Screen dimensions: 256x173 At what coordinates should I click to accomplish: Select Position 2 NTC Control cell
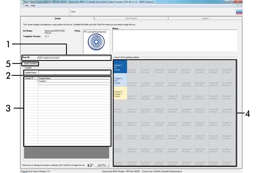[x=120, y=80]
